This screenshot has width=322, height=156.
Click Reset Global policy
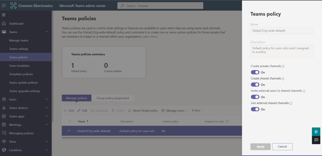tap(143, 111)
